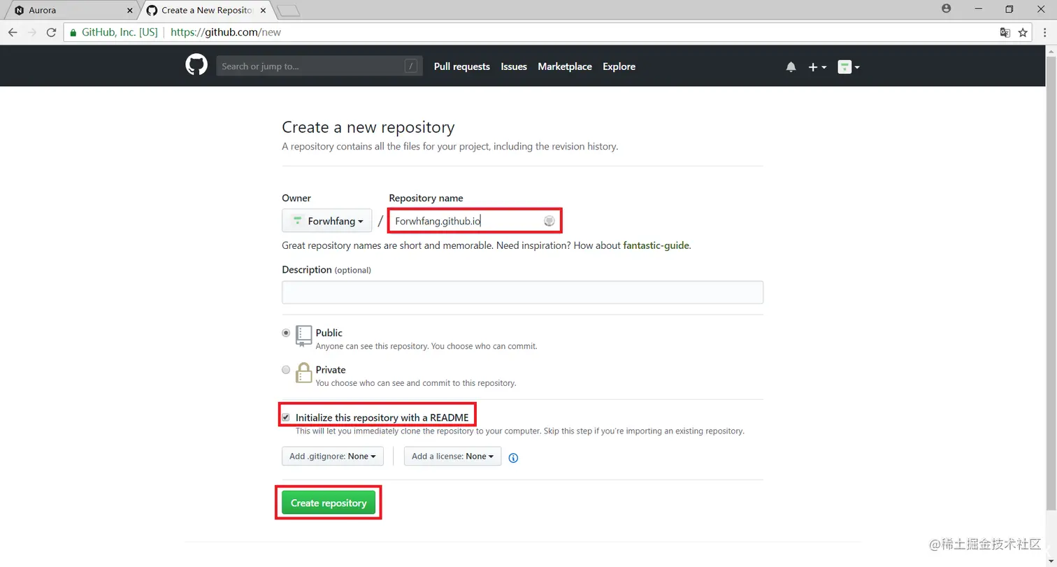Open the Add a license dropdown
The height and width of the screenshot is (567, 1057).
452,457
